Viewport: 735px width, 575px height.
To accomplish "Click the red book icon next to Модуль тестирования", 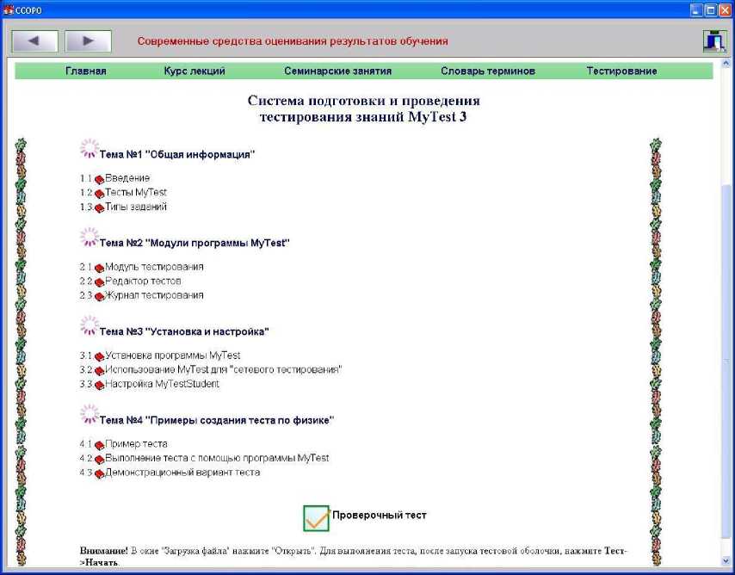I will [99, 269].
